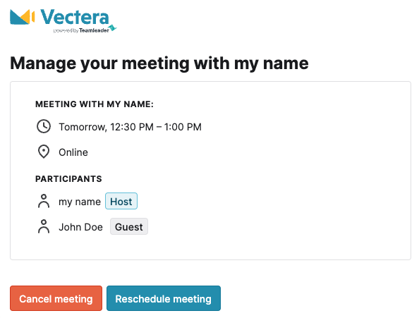The width and height of the screenshot is (419, 318).
Task: Click the Online location text
Action: click(73, 152)
